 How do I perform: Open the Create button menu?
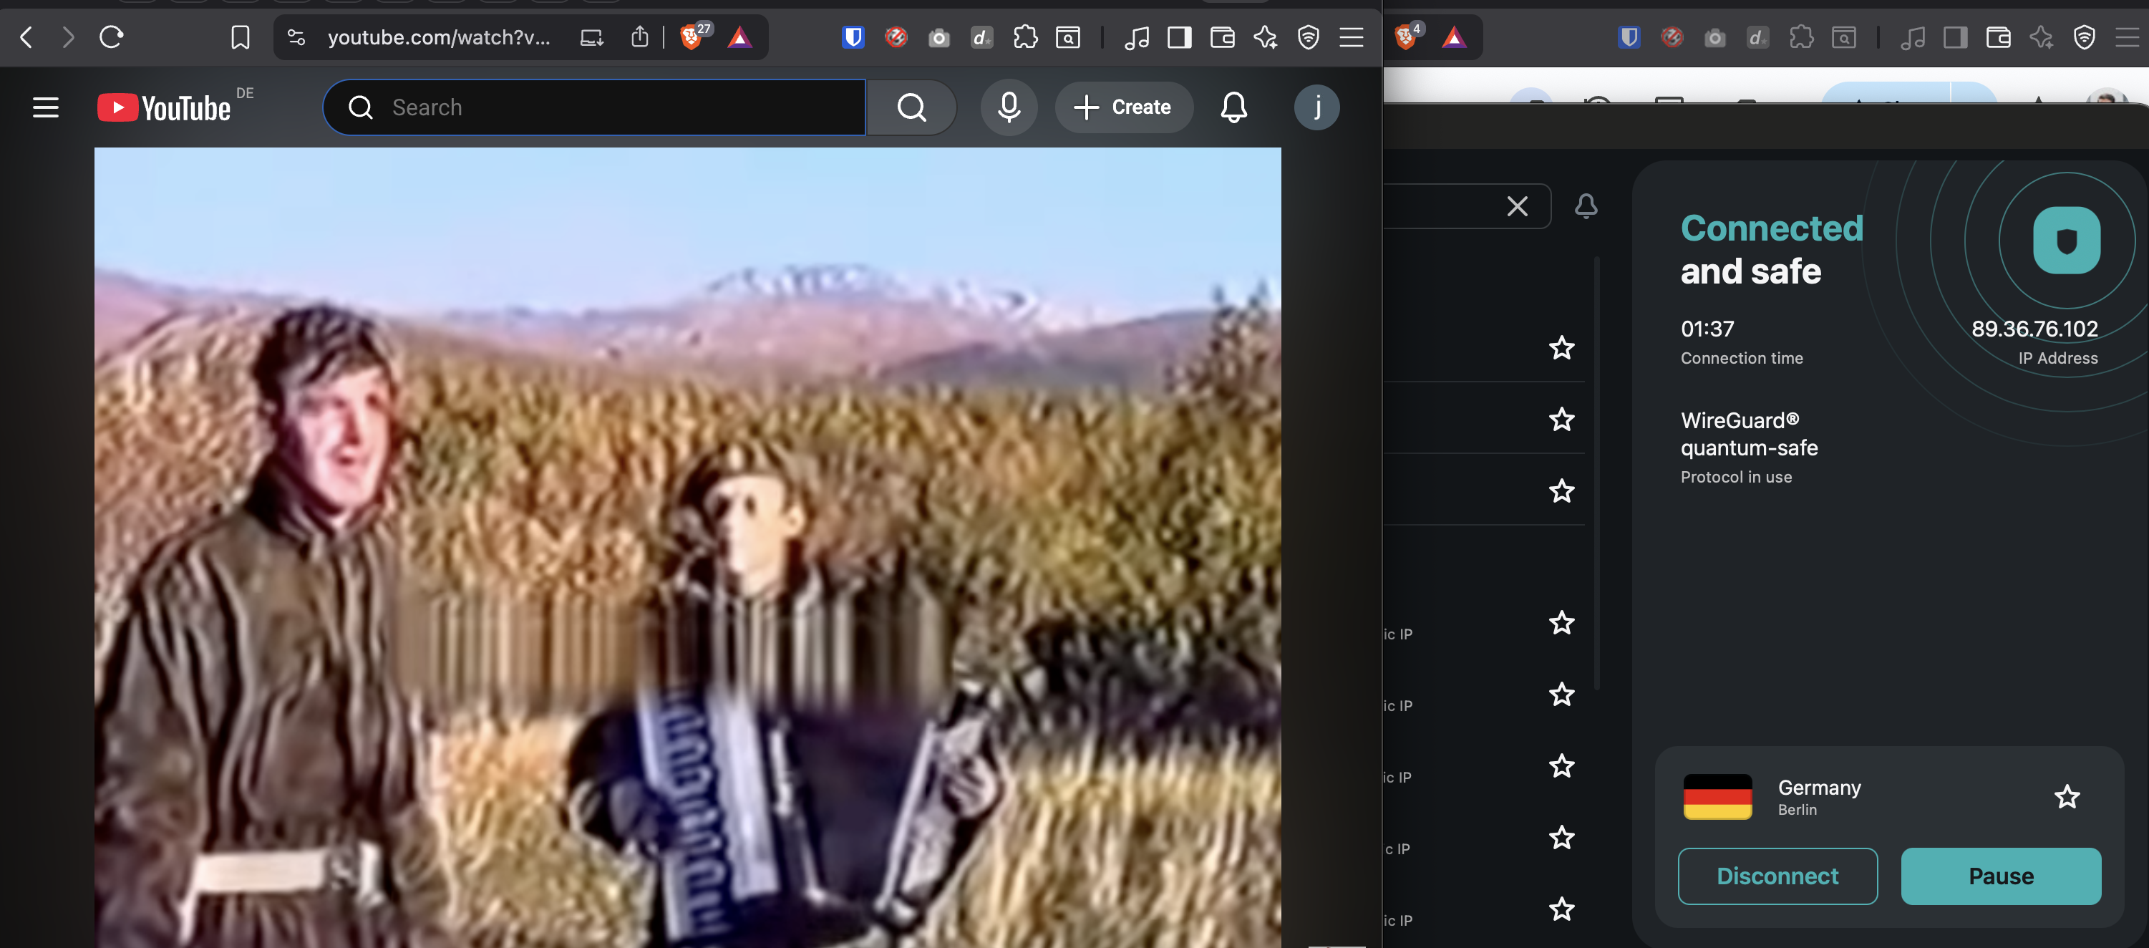point(1123,107)
